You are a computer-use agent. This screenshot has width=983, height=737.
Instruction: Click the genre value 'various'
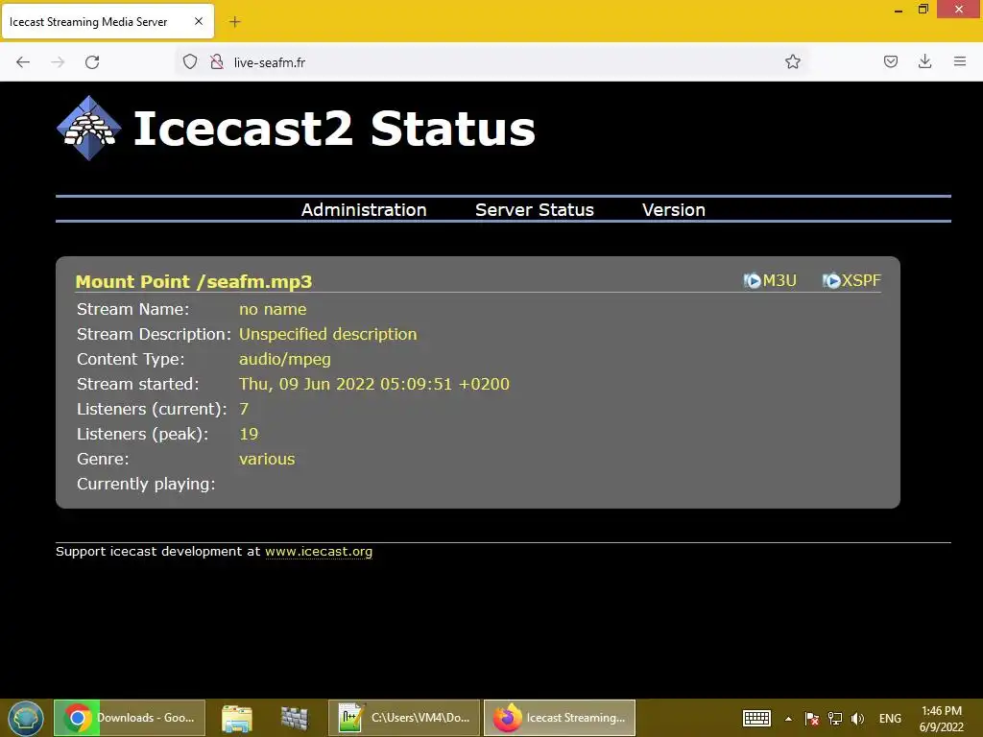tap(267, 459)
